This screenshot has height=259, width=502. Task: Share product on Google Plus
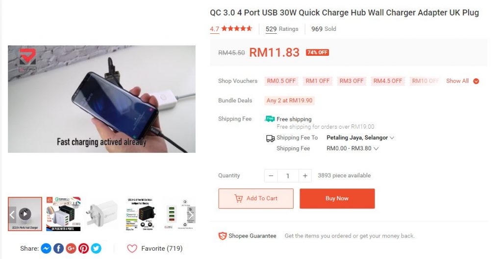(x=71, y=248)
